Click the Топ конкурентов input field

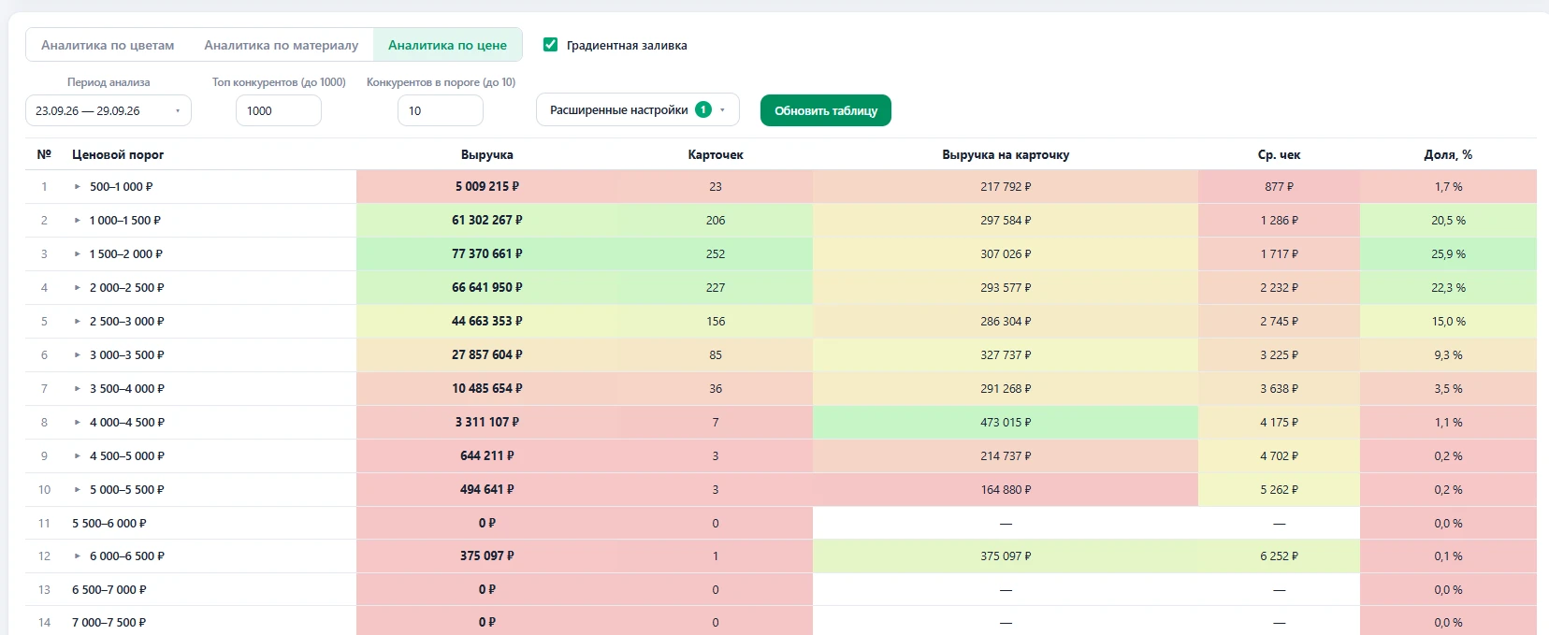(x=279, y=110)
